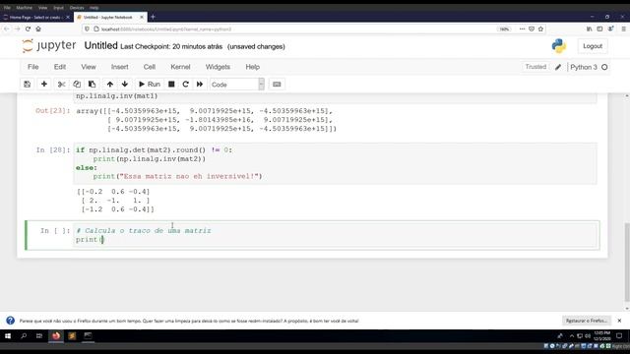Open Firefox library icon
The width and height of the screenshot is (630, 354).
pyautogui.click(x=589, y=29)
